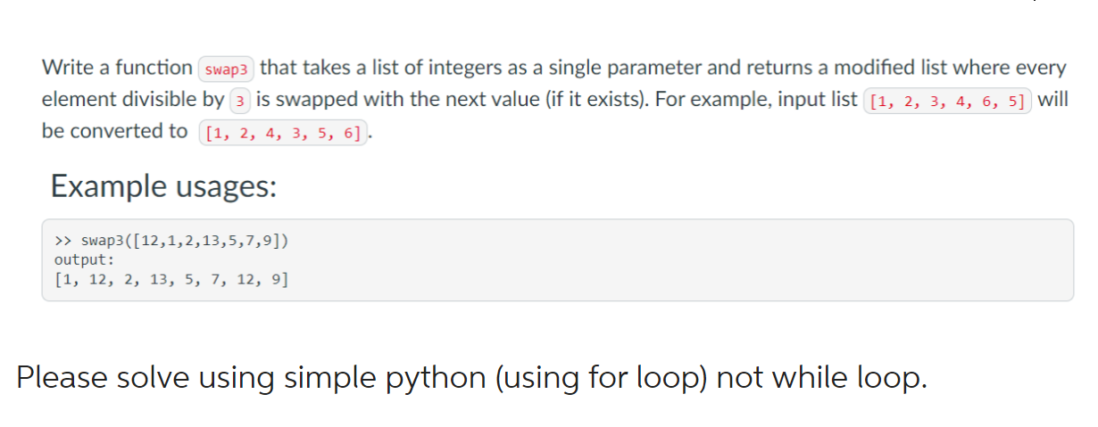Image resolution: width=1098 pixels, height=427 pixels.
Task: Select the input list [1, 2, 3, 4, 6, 5]
Action: click(x=947, y=100)
